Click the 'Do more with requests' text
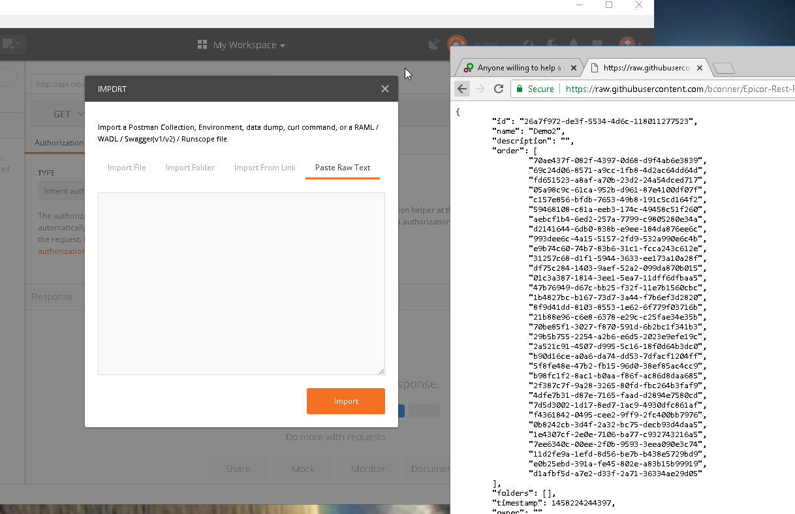The width and height of the screenshot is (795, 514). tap(335, 437)
